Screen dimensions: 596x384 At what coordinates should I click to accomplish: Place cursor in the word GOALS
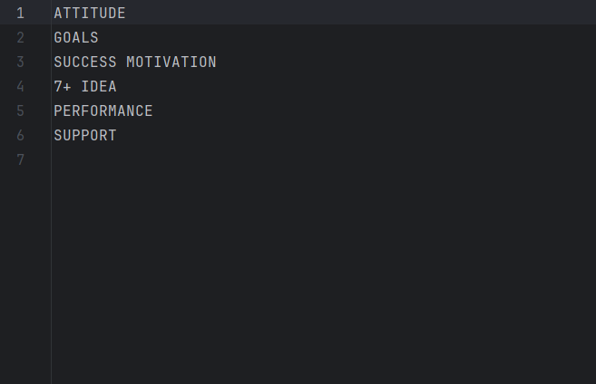click(x=76, y=37)
